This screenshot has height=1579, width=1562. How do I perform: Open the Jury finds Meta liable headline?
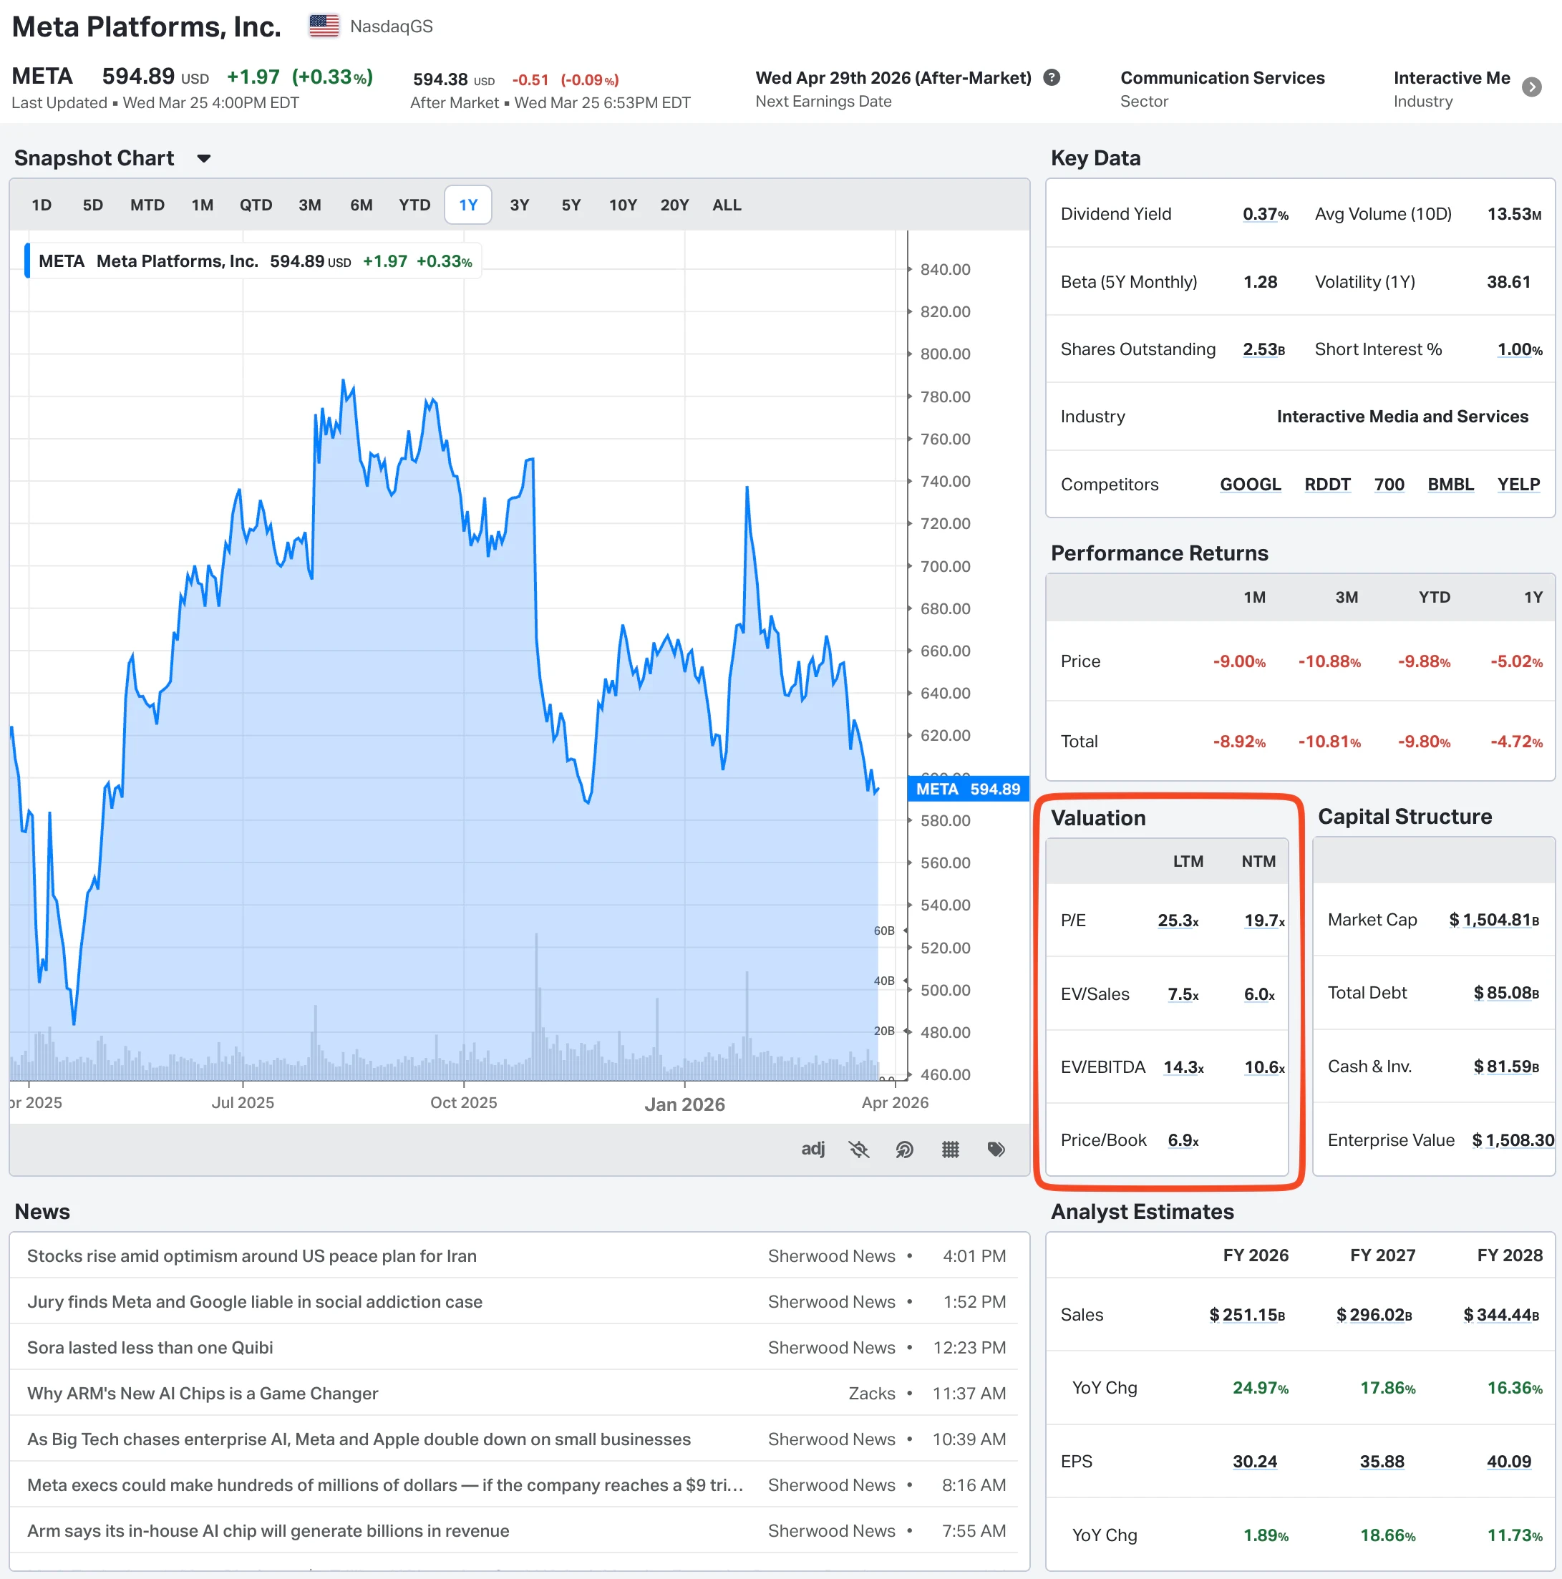click(x=254, y=1301)
